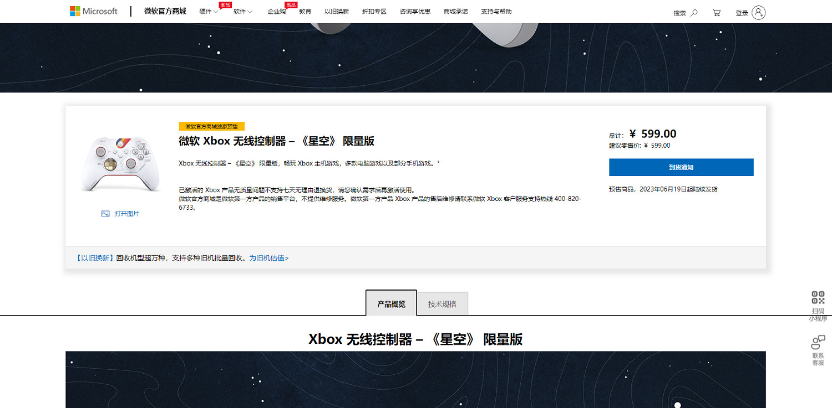Open the shopping cart icon

(717, 12)
